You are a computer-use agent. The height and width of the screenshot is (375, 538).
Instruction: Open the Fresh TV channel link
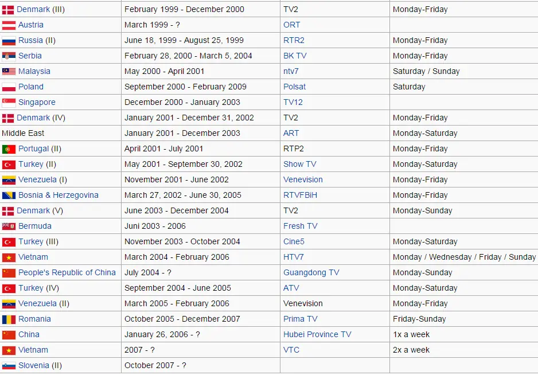(x=300, y=226)
